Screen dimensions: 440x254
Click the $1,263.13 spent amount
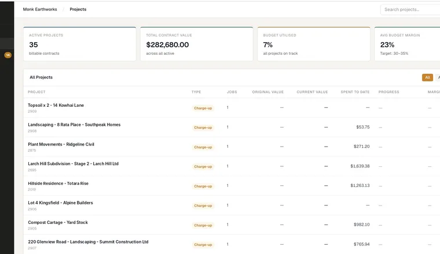[360, 185]
